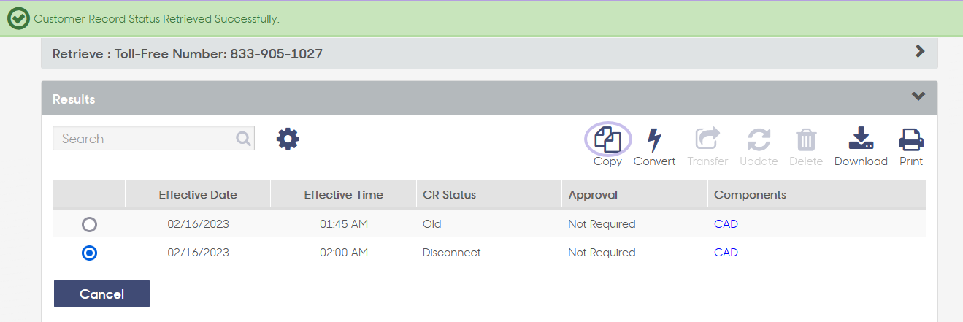The image size is (963, 322).
Task: Download results with the Download icon
Action: tap(861, 139)
